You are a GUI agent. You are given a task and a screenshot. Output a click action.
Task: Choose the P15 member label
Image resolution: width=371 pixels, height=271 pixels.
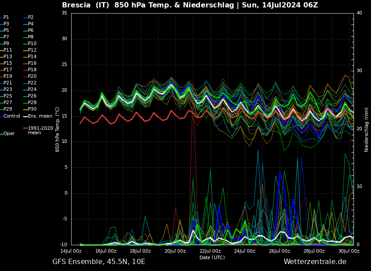point(7,63)
